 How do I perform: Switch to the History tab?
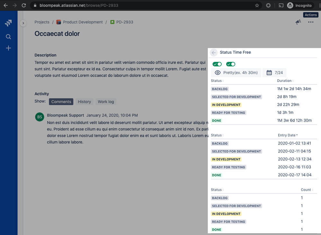pyautogui.click(x=84, y=102)
